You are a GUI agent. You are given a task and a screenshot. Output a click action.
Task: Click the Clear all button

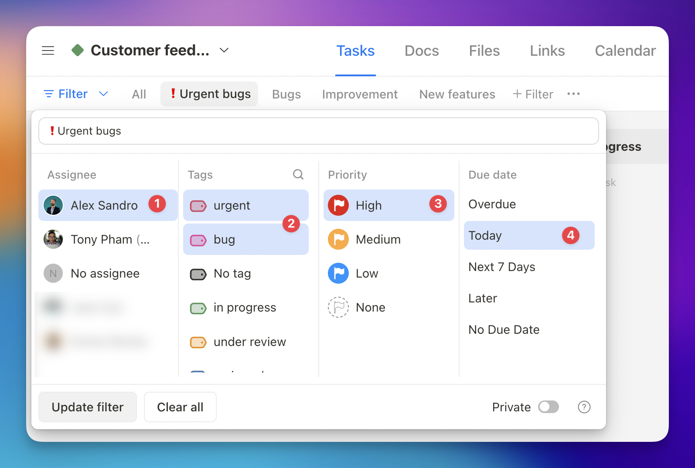pyautogui.click(x=180, y=407)
